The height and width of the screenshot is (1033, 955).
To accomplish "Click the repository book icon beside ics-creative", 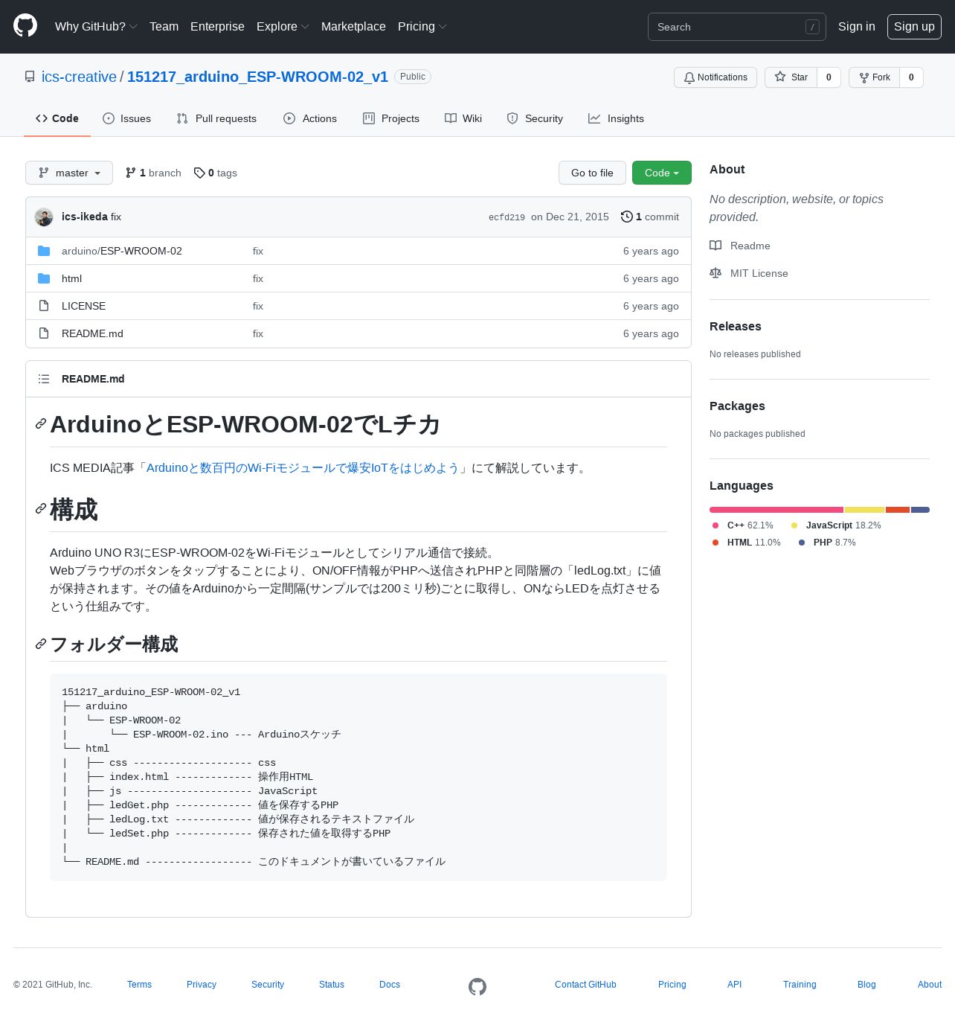I will tap(30, 77).
